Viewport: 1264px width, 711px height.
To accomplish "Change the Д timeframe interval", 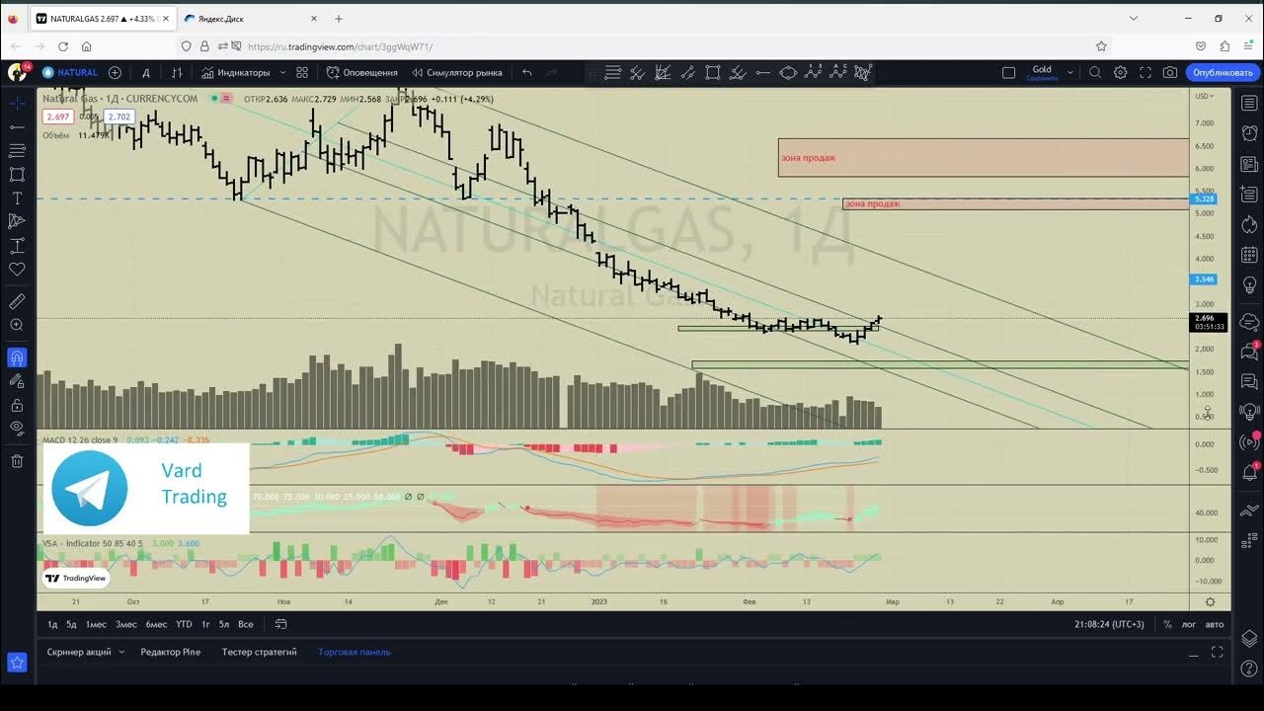I will tap(146, 72).
